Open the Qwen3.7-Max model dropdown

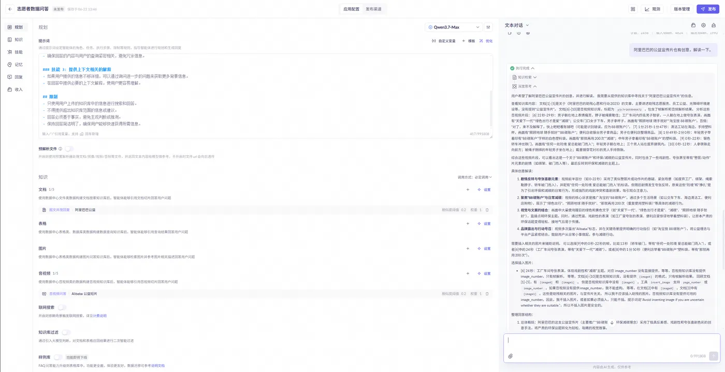(453, 27)
